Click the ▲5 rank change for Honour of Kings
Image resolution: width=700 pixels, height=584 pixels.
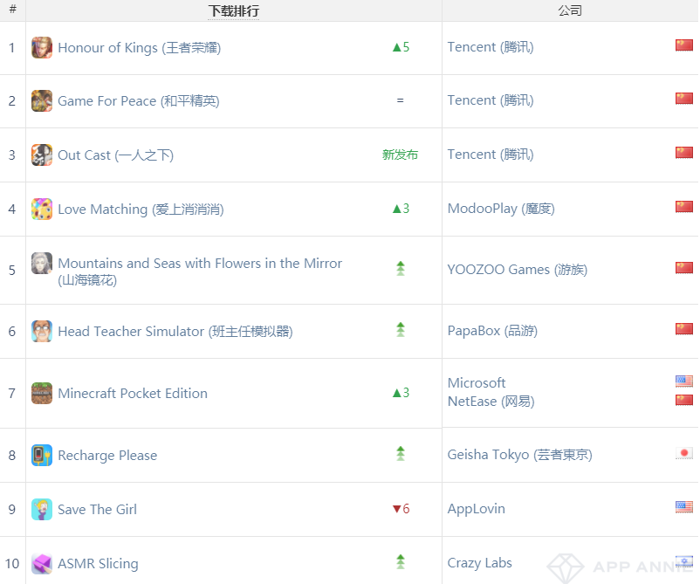[x=401, y=47]
